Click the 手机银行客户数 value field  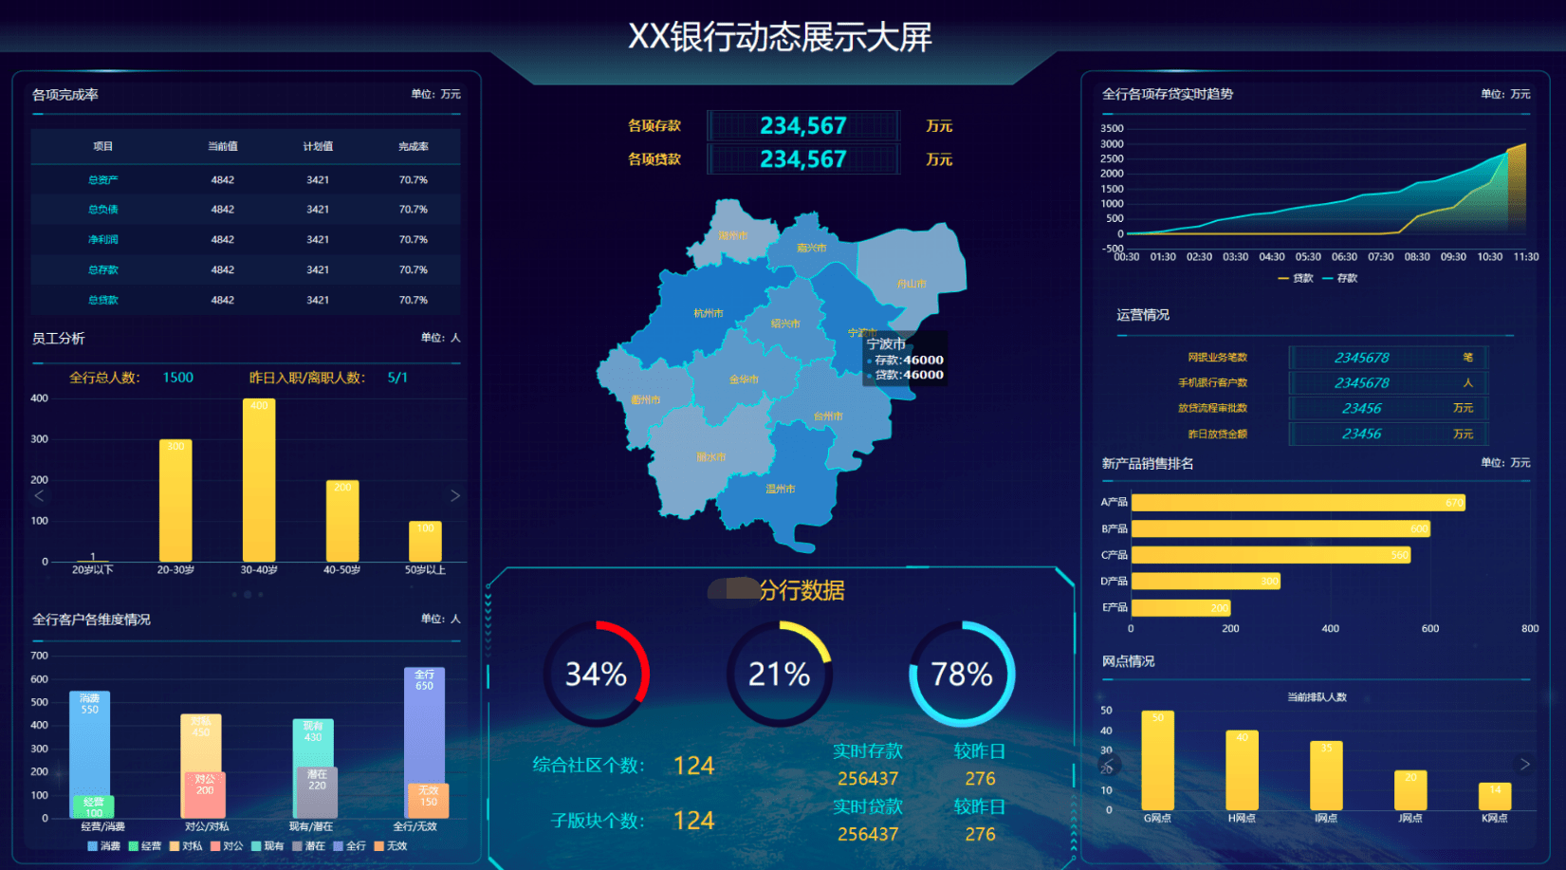[x=1389, y=383]
